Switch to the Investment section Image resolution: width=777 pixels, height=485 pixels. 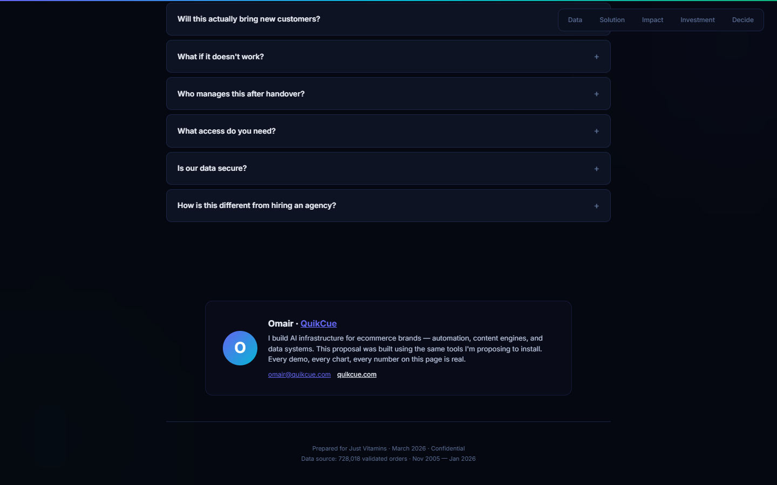(x=697, y=20)
